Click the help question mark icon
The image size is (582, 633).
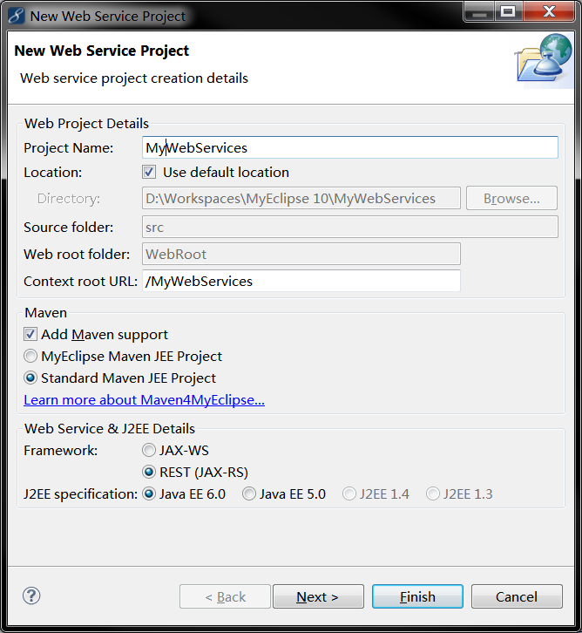click(31, 596)
